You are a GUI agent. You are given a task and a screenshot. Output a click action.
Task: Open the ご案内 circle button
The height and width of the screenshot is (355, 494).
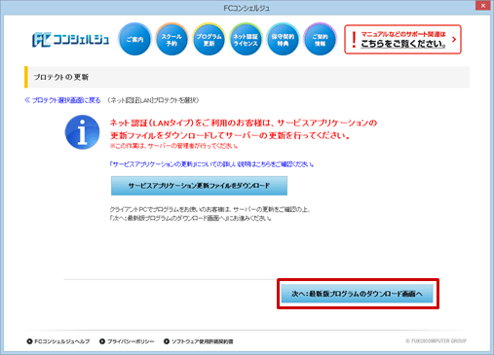(x=134, y=39)
